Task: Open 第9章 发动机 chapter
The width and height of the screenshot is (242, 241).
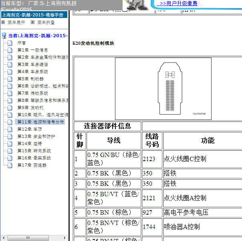Action: (30, 108)
